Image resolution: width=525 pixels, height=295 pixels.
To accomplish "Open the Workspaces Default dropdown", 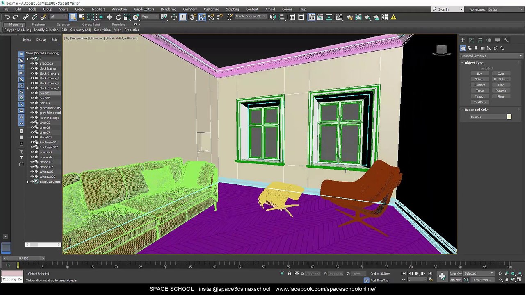I will pyautogui.click(x=505, y=9).
